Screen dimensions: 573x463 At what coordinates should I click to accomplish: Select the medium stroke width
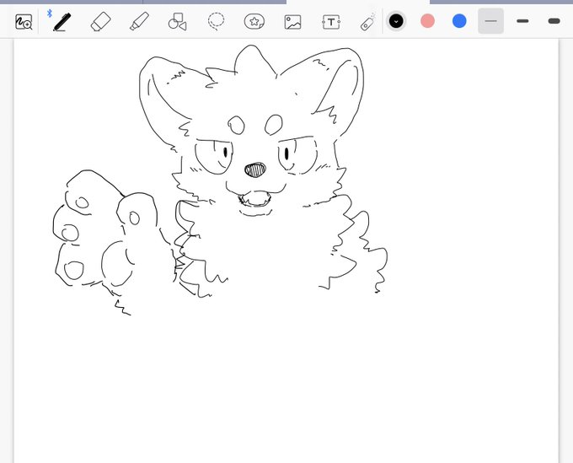(522, 21)
